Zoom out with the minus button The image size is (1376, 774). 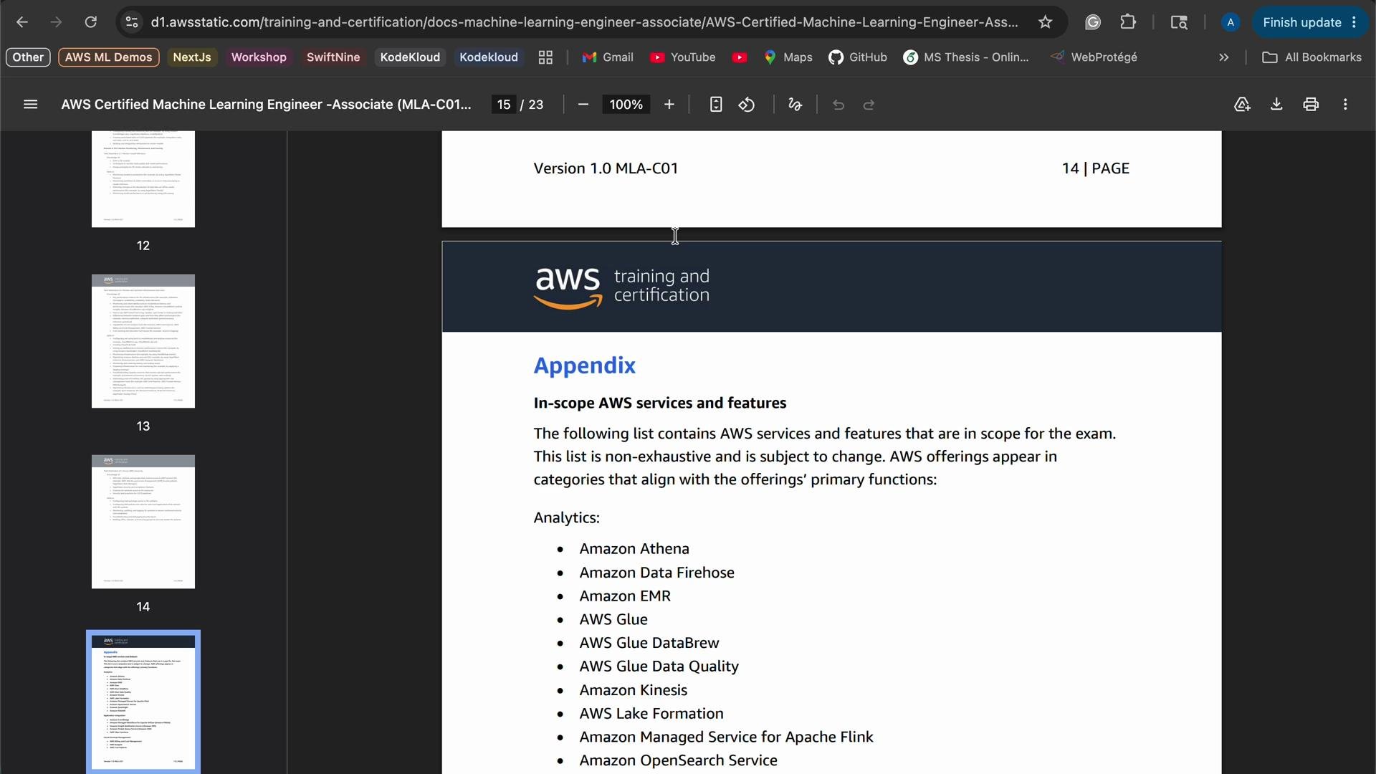point(583,105)
